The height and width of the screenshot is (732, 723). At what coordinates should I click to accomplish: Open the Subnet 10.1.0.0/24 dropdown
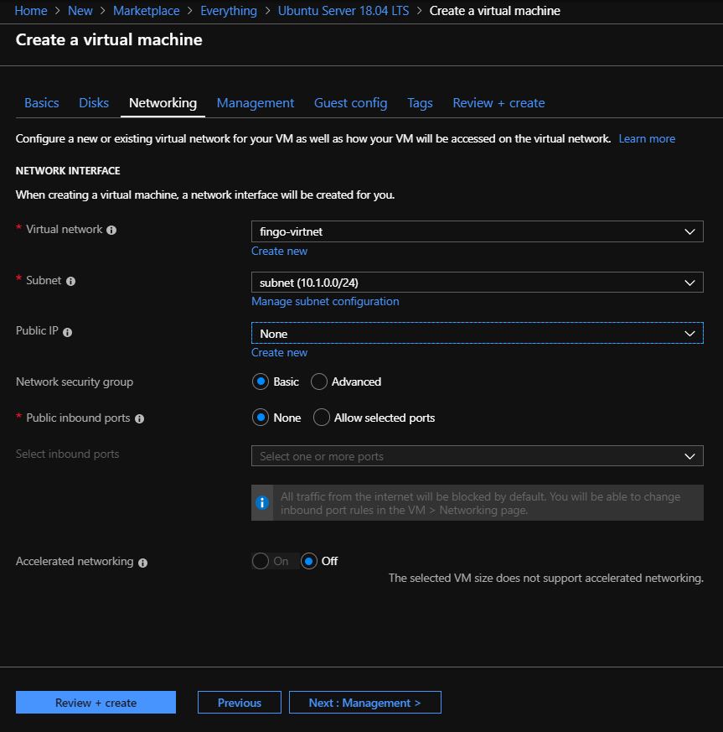coord(478,283)
